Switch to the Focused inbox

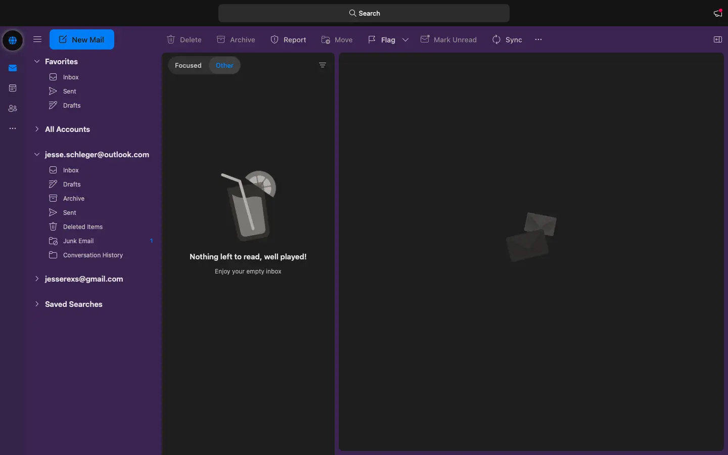pos(188,65)
